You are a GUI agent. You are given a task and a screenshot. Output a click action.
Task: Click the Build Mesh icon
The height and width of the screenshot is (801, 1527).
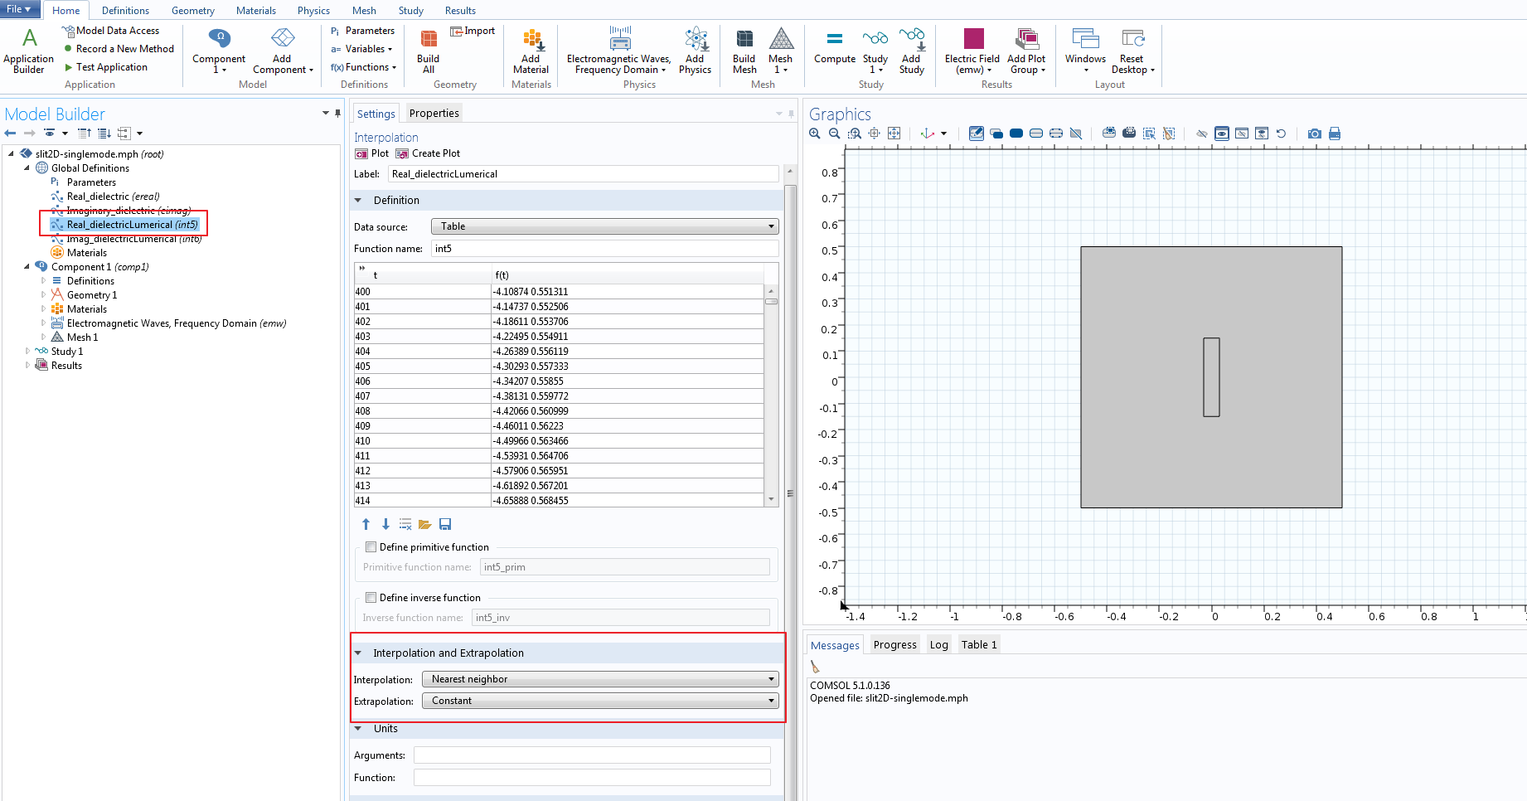pos(744,50)
